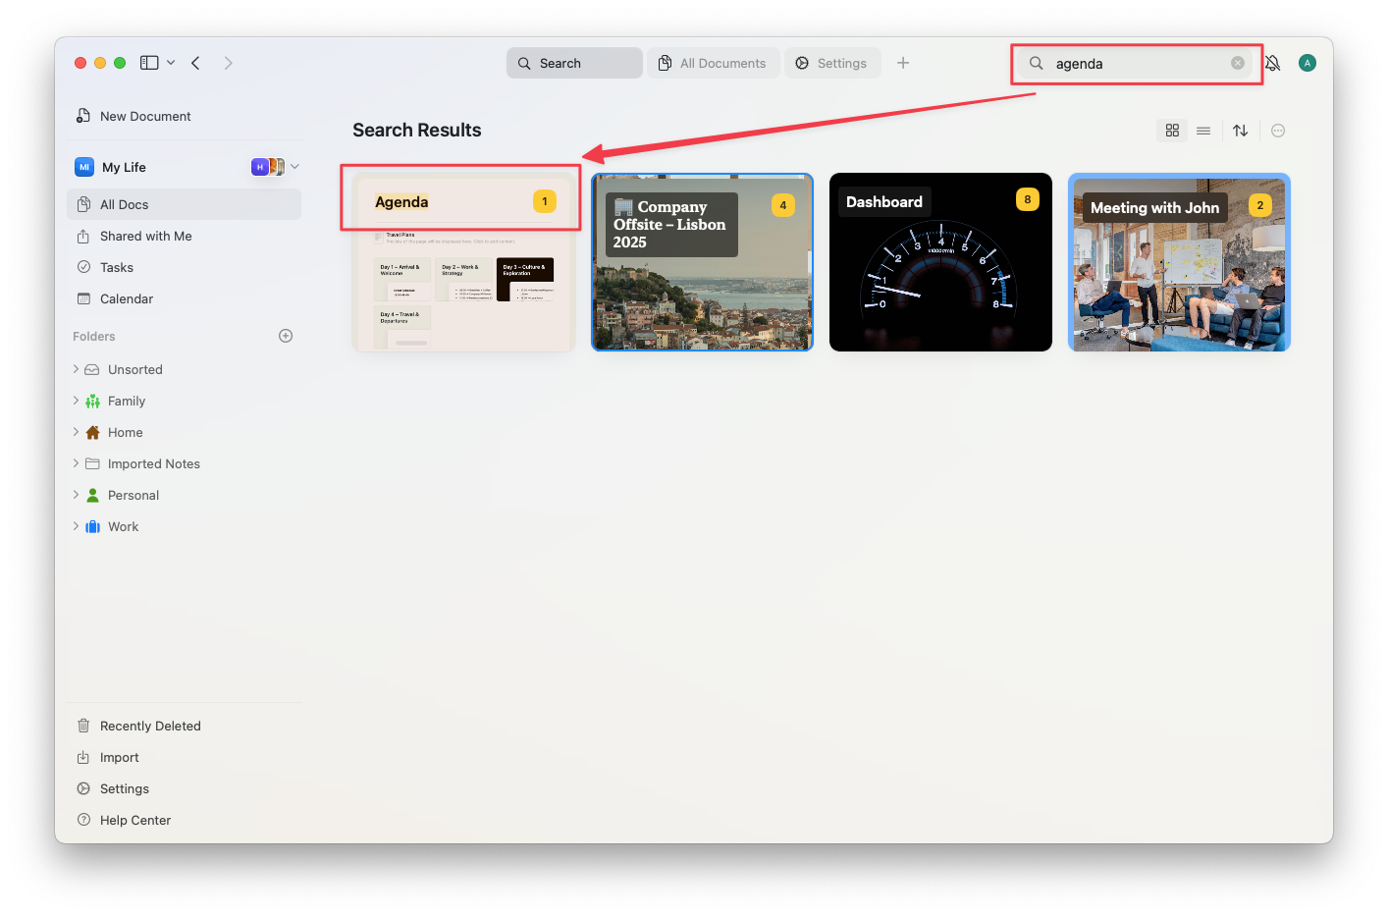
Task: Select the Imported Notes folder row
Action: click(x=185, y=463)
